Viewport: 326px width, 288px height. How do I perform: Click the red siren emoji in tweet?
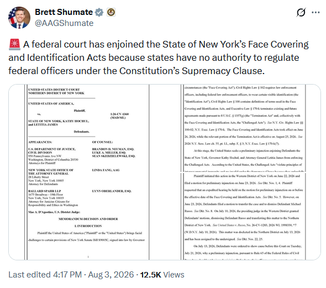click(x=14, y=45)
